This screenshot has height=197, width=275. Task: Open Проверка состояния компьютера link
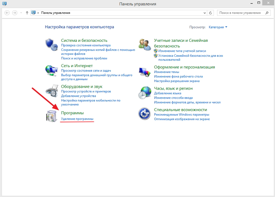(x=86, y=45)
